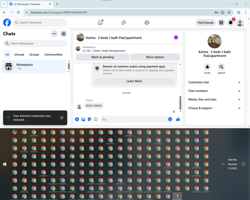
Task: Click Mark as pending button
Action: pyautogui.click(x=102, y=57)
